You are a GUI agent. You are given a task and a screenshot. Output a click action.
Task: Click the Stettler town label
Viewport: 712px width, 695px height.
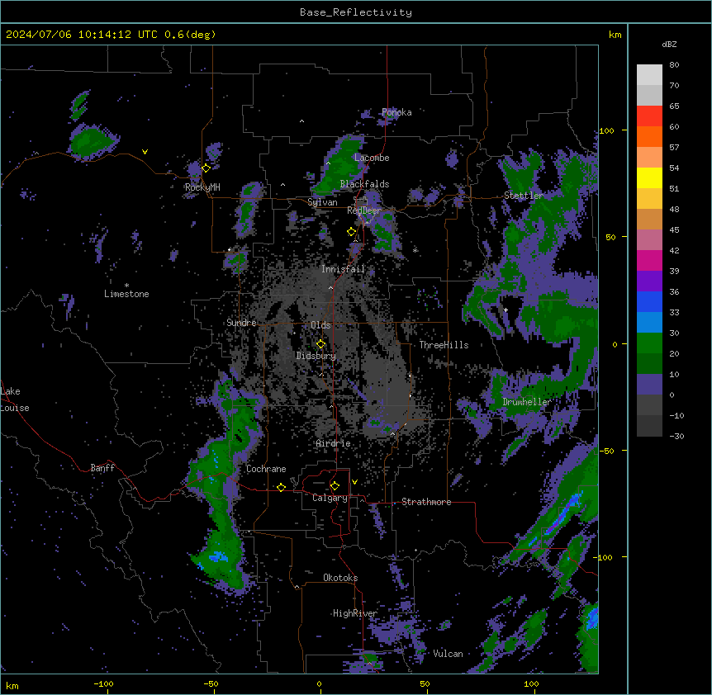tap(523, 196)
